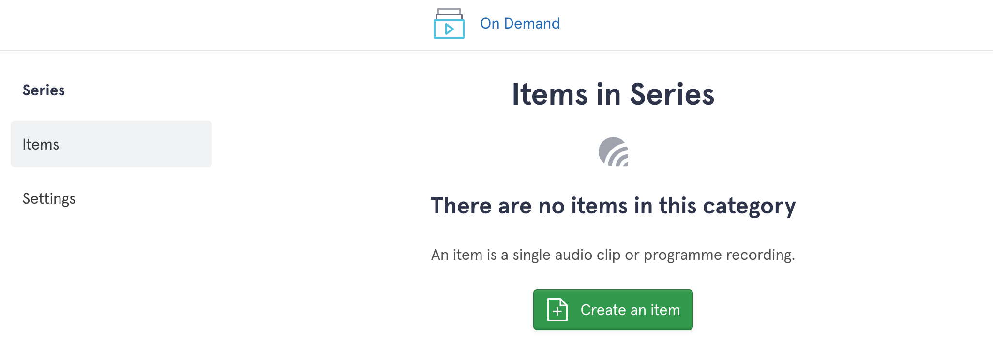
Task: Click the audio clip description text
Action: pyautogui.click(x=613, y=255)
